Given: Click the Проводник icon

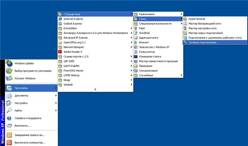Looking at the screenshot, I should pos(136,66).
